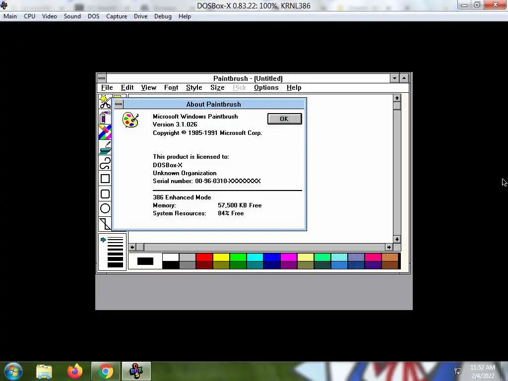Image resolution: width=508 pixels, height=381 pixels.
Task: Open the Paintbrush window control menu box
Action: pos(101,78)
